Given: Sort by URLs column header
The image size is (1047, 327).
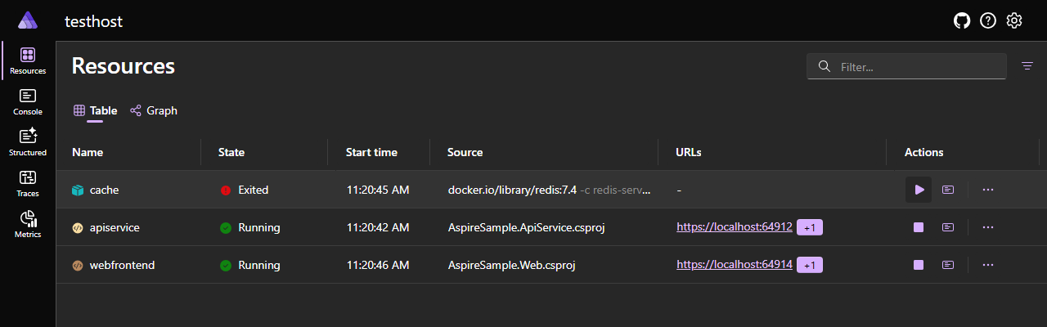Looking at the screenshot, I should click(x=688, y=152).
